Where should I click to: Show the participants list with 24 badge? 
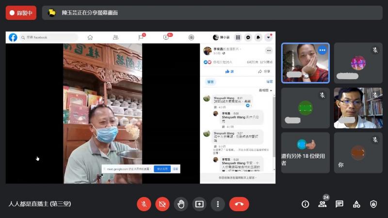[323, 203]
